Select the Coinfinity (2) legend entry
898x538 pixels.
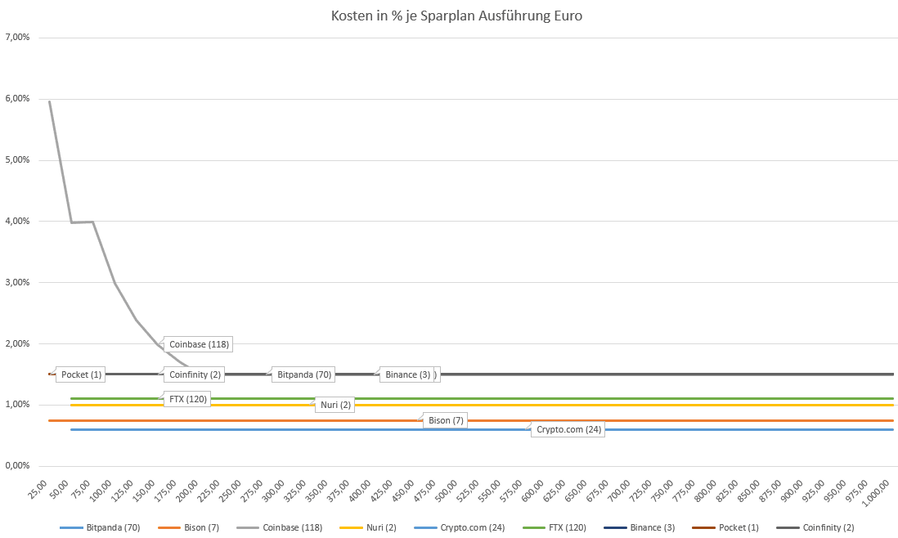815,527
